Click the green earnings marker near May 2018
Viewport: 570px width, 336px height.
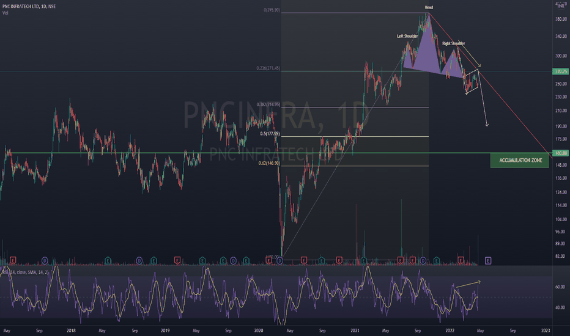click(108, 260)
